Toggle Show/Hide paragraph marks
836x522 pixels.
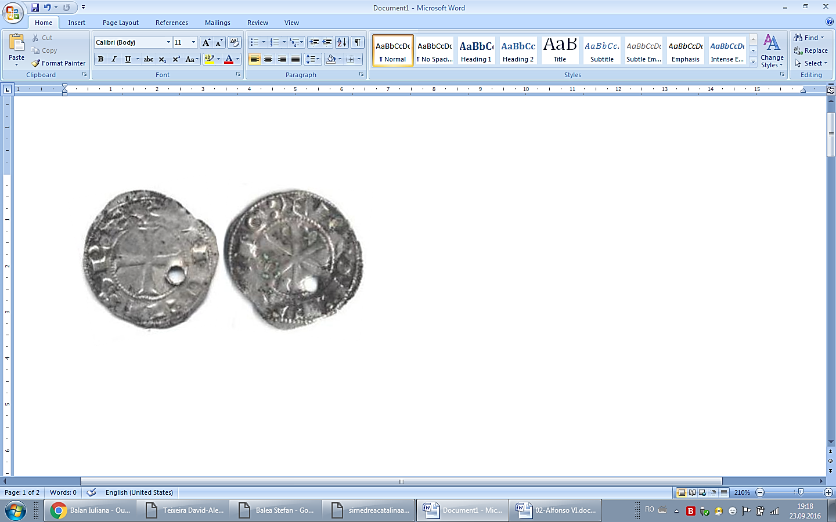tap(358, 42)
